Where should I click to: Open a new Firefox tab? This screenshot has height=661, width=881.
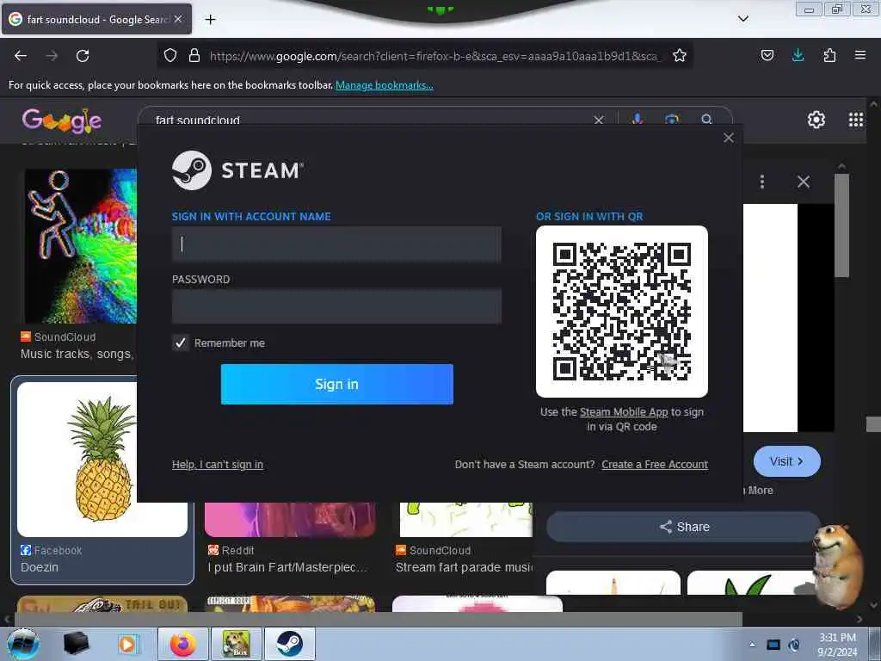210,20
